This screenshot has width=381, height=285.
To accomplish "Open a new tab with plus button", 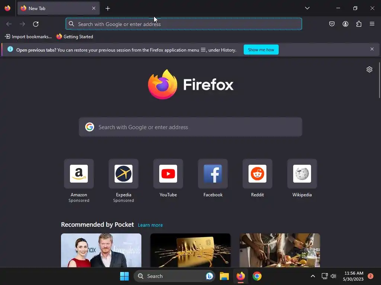I will pos(108,9).
